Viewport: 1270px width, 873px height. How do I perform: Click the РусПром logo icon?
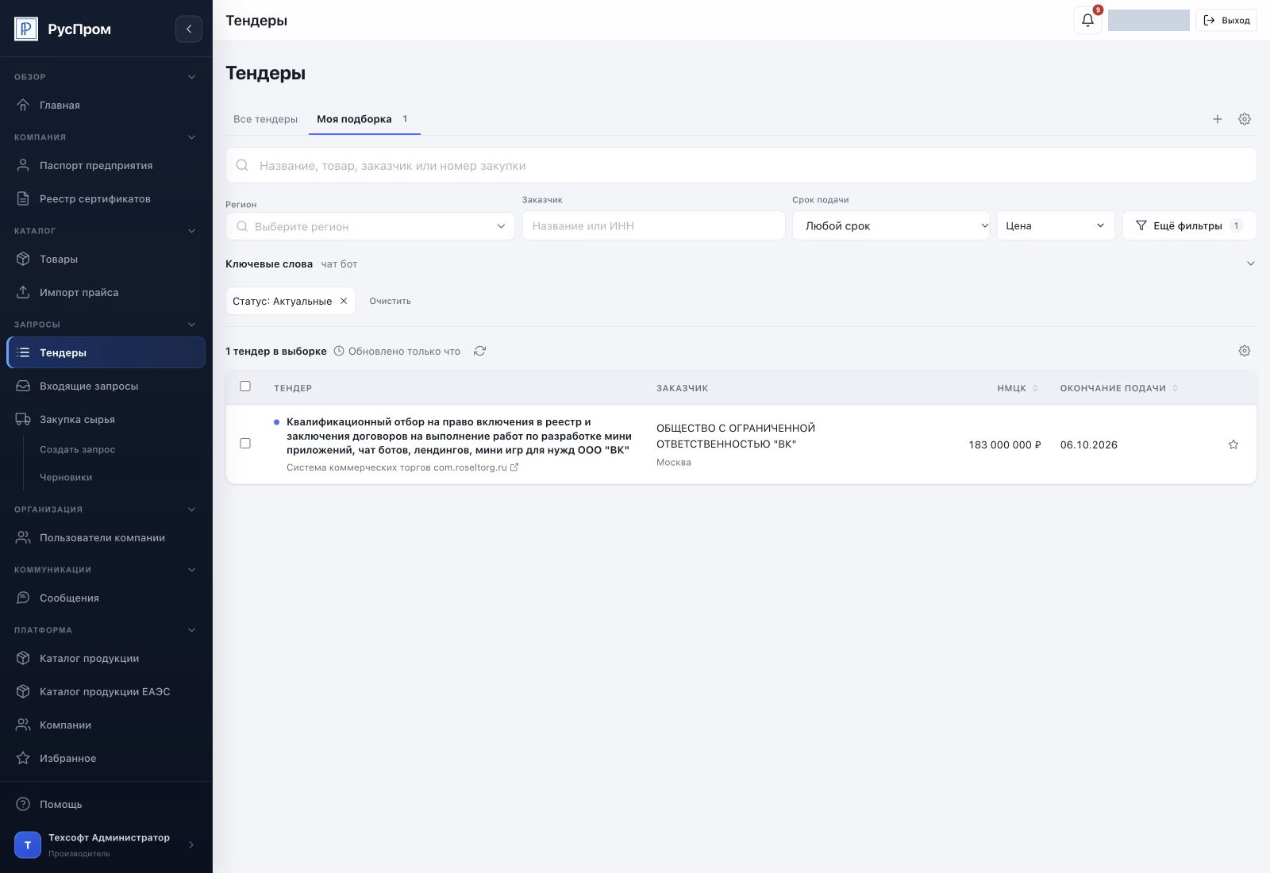click(26, 29)
